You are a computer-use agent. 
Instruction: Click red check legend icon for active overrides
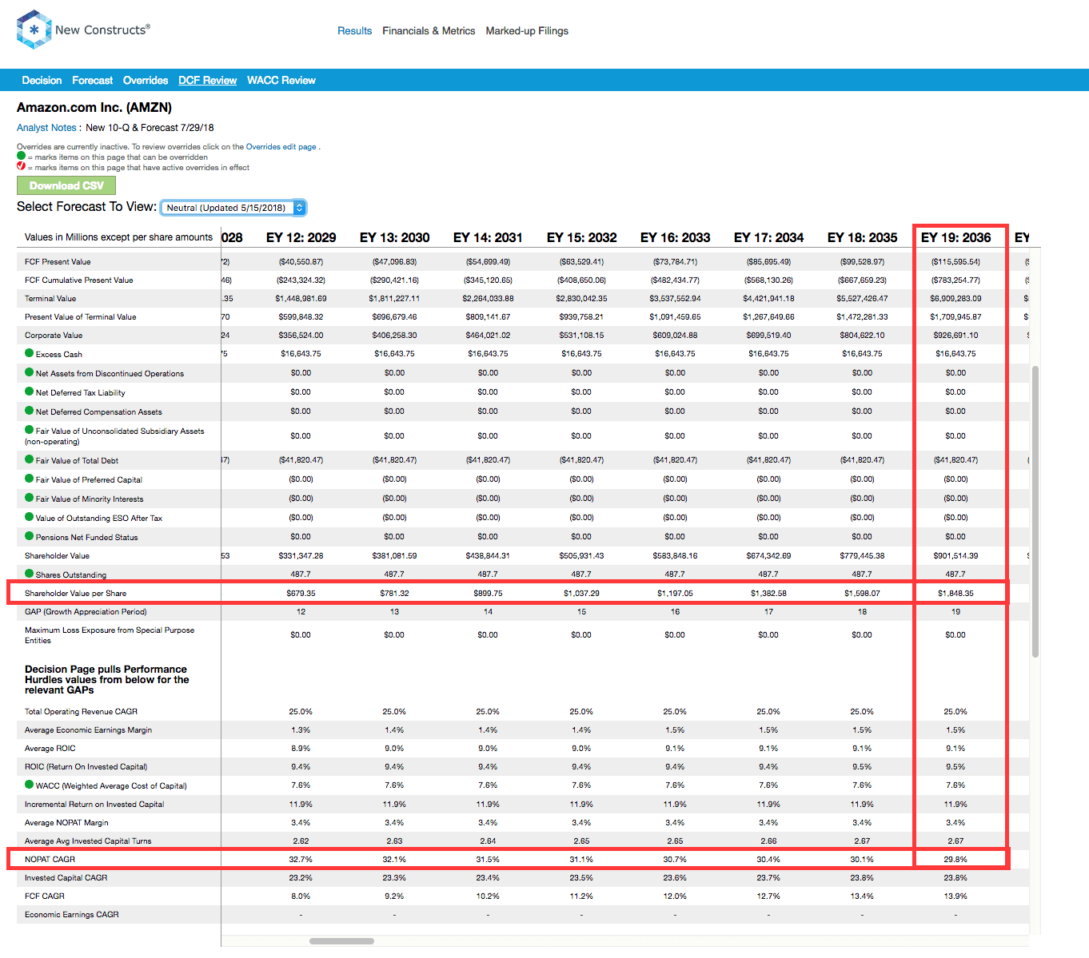pyautogui.click(x=22, y=167)
